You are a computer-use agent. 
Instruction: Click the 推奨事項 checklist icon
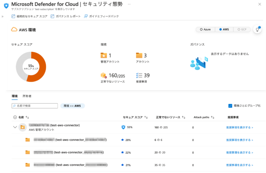pyautogui.click(x=139, y=76)
